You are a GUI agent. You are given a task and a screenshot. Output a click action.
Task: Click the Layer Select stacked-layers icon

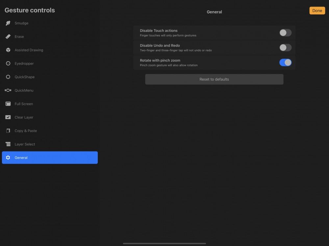tap(8, 144)
